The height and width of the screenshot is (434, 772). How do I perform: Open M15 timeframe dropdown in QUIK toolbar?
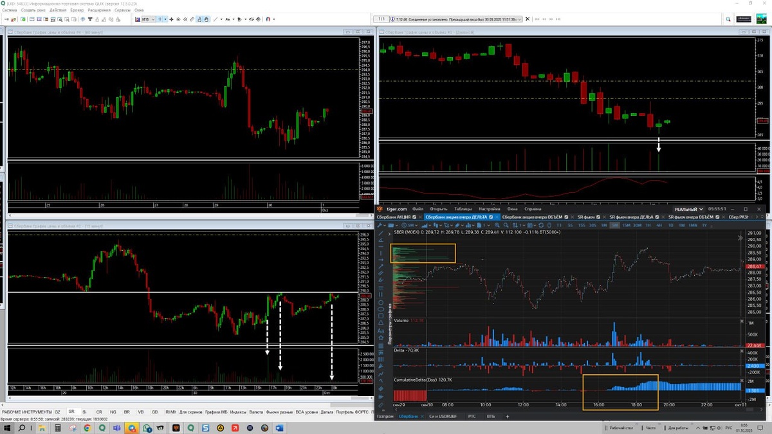[149, 19]
